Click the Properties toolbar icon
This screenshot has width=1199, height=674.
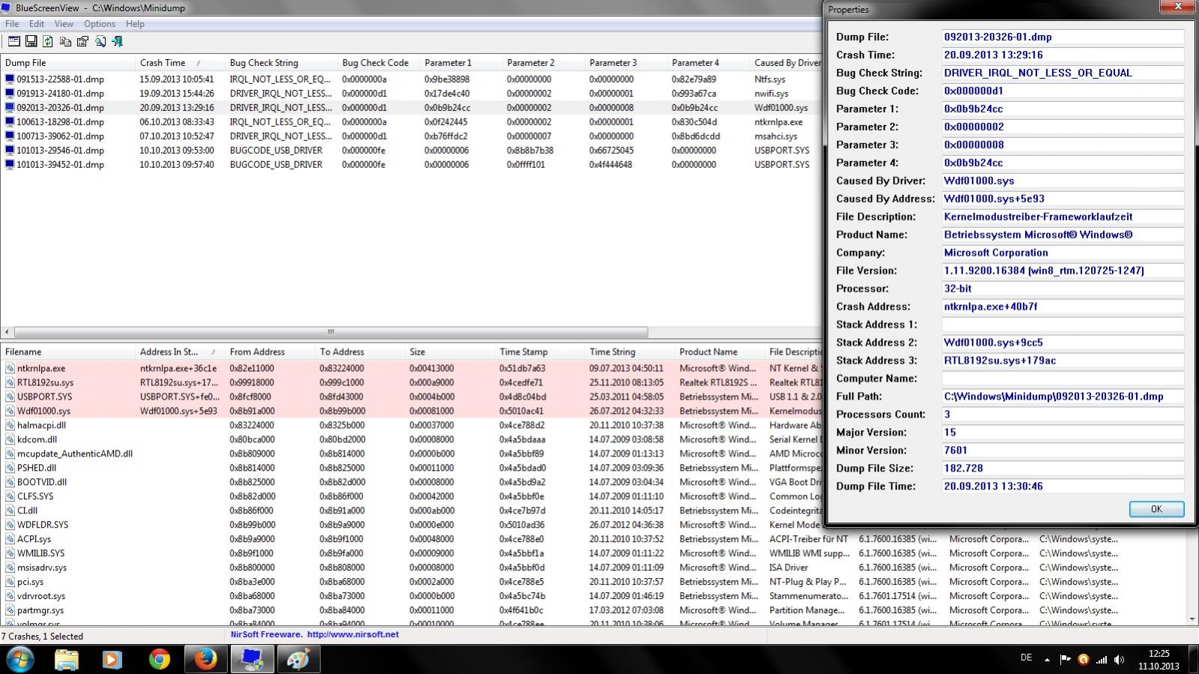82,41
